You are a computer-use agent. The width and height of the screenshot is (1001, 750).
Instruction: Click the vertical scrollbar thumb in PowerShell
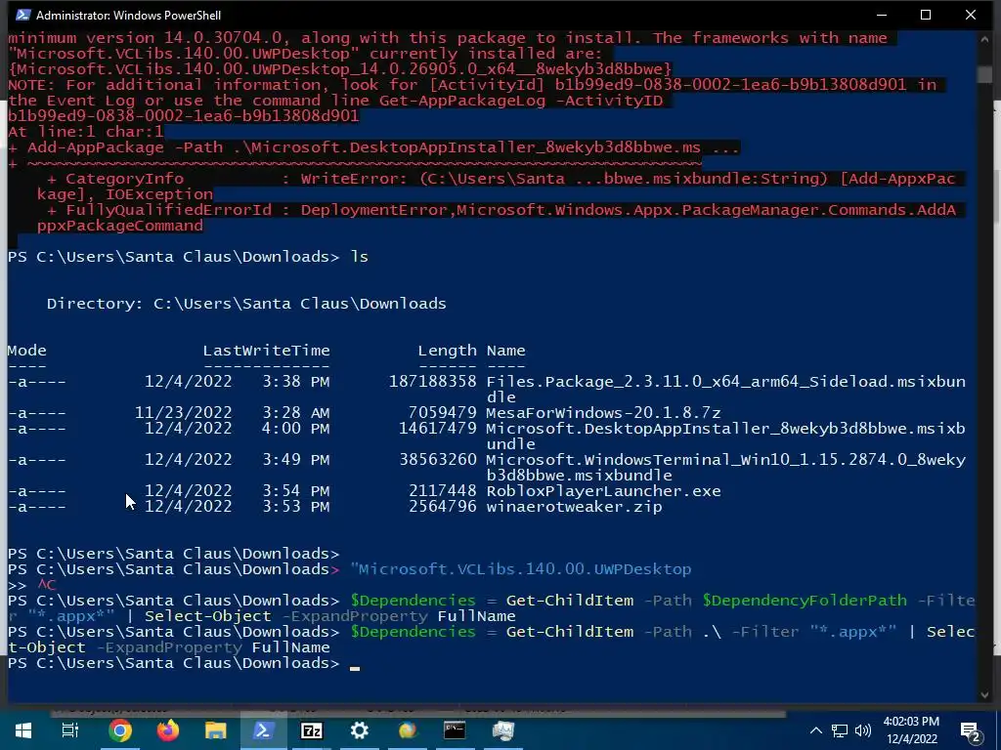click(984, 74)
